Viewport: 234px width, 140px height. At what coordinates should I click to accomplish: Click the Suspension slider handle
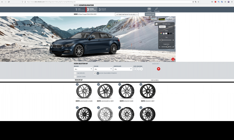coord(167,47)
